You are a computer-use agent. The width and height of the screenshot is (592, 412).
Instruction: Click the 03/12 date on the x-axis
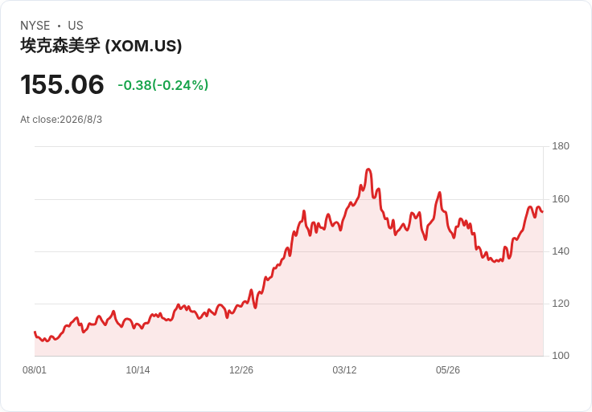[344, 370]
